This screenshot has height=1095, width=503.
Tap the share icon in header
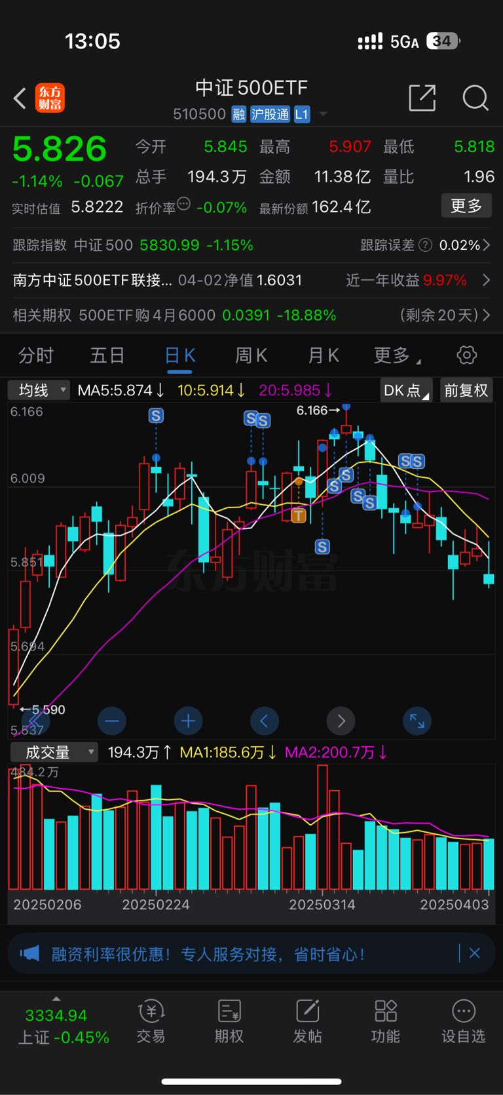click(422, 98)
